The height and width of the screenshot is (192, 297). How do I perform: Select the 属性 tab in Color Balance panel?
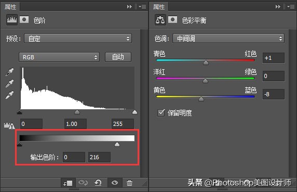[159, 7]
